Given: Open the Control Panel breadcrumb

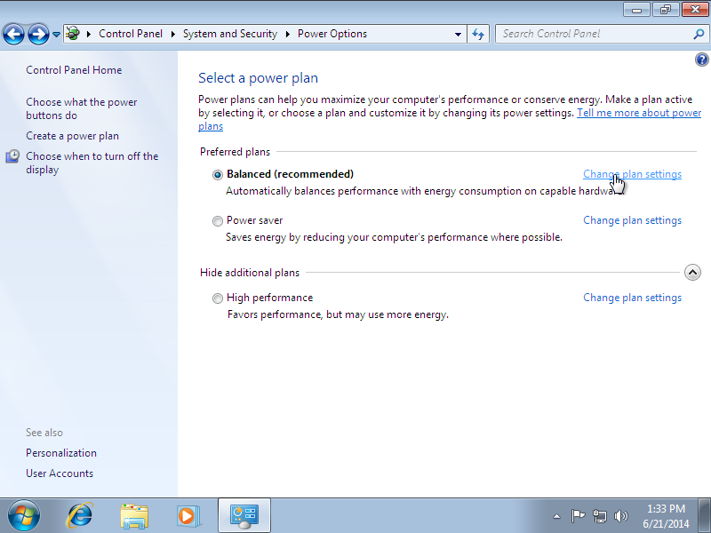Looking at the screenshot, I should click(131, 34).
